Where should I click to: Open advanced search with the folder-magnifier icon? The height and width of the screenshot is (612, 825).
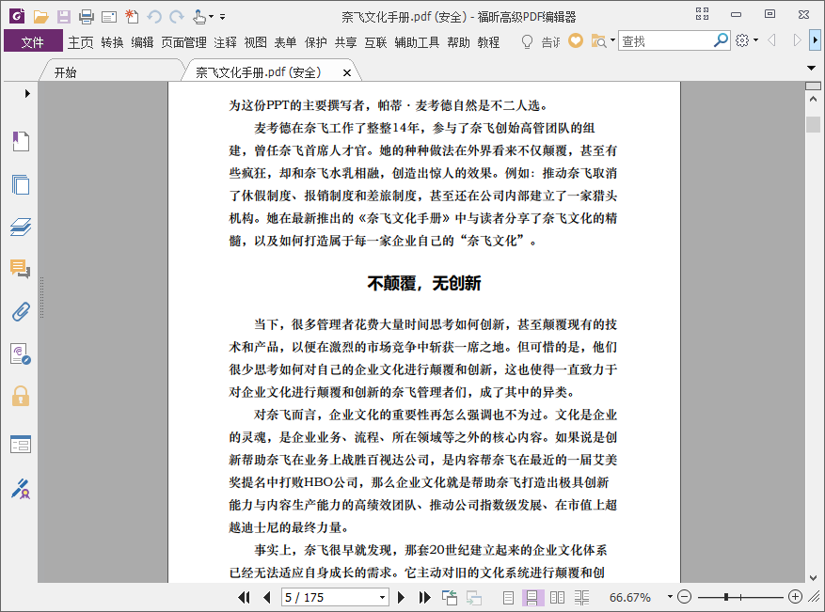598,41
